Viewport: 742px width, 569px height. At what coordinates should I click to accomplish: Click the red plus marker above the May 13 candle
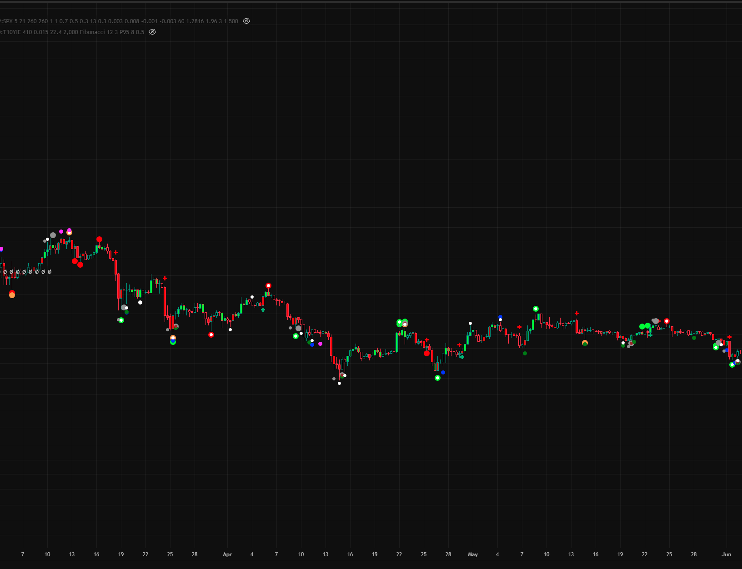[x=577, y=314]
